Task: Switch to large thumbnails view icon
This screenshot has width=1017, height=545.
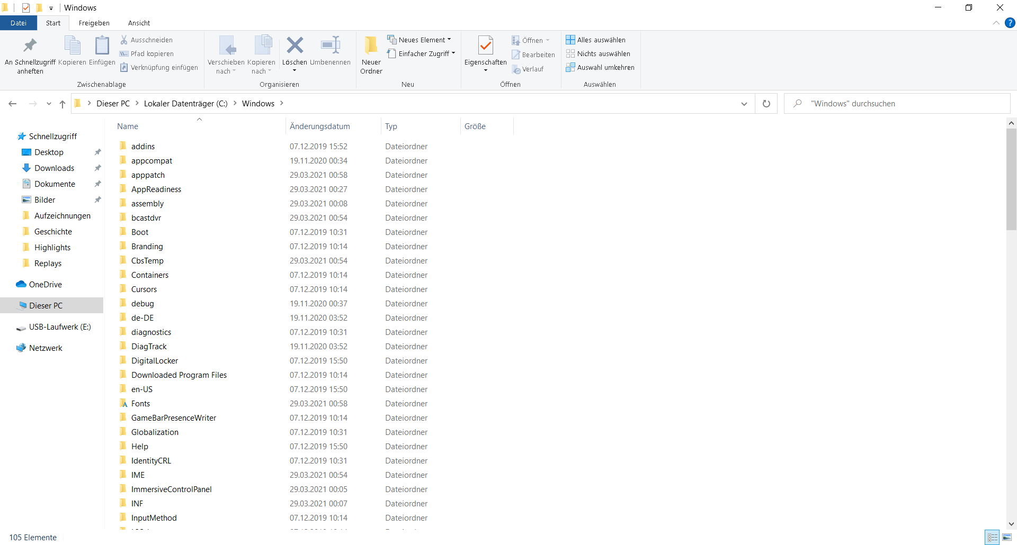Action: (1007, 538)
